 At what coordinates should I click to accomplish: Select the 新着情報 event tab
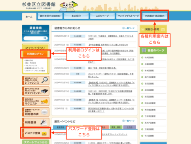coord(61,127)
